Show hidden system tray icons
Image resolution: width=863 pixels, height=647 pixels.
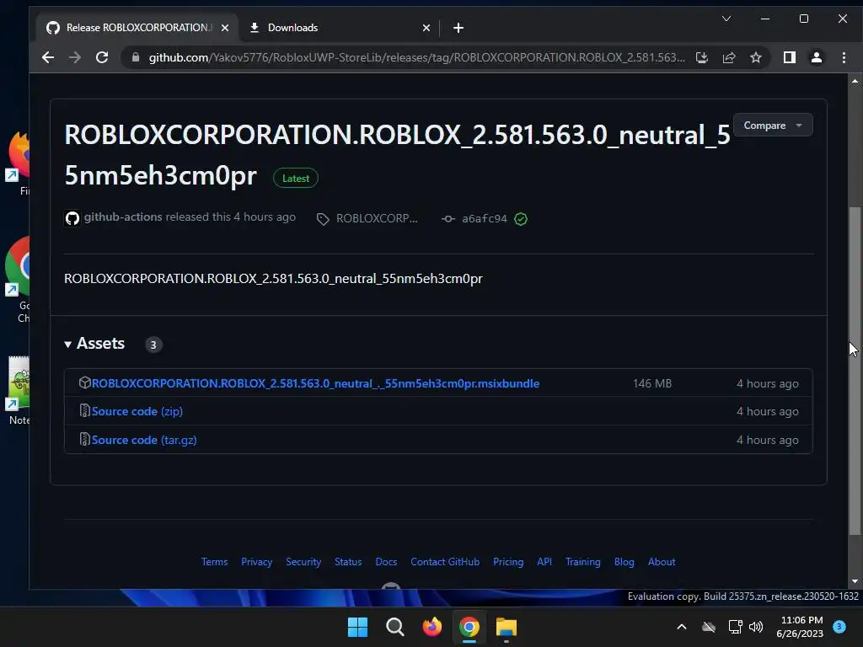tap(681, 627)
